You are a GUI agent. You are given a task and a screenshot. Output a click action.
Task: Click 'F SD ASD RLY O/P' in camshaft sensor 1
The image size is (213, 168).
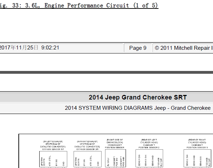tap(208, 162)
